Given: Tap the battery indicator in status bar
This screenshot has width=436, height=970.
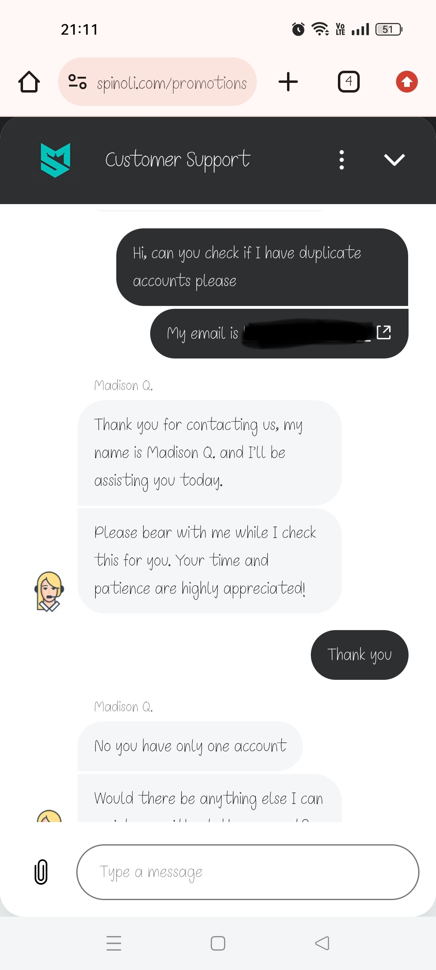Looking at the screenshot, I should (x=388, y=30).
